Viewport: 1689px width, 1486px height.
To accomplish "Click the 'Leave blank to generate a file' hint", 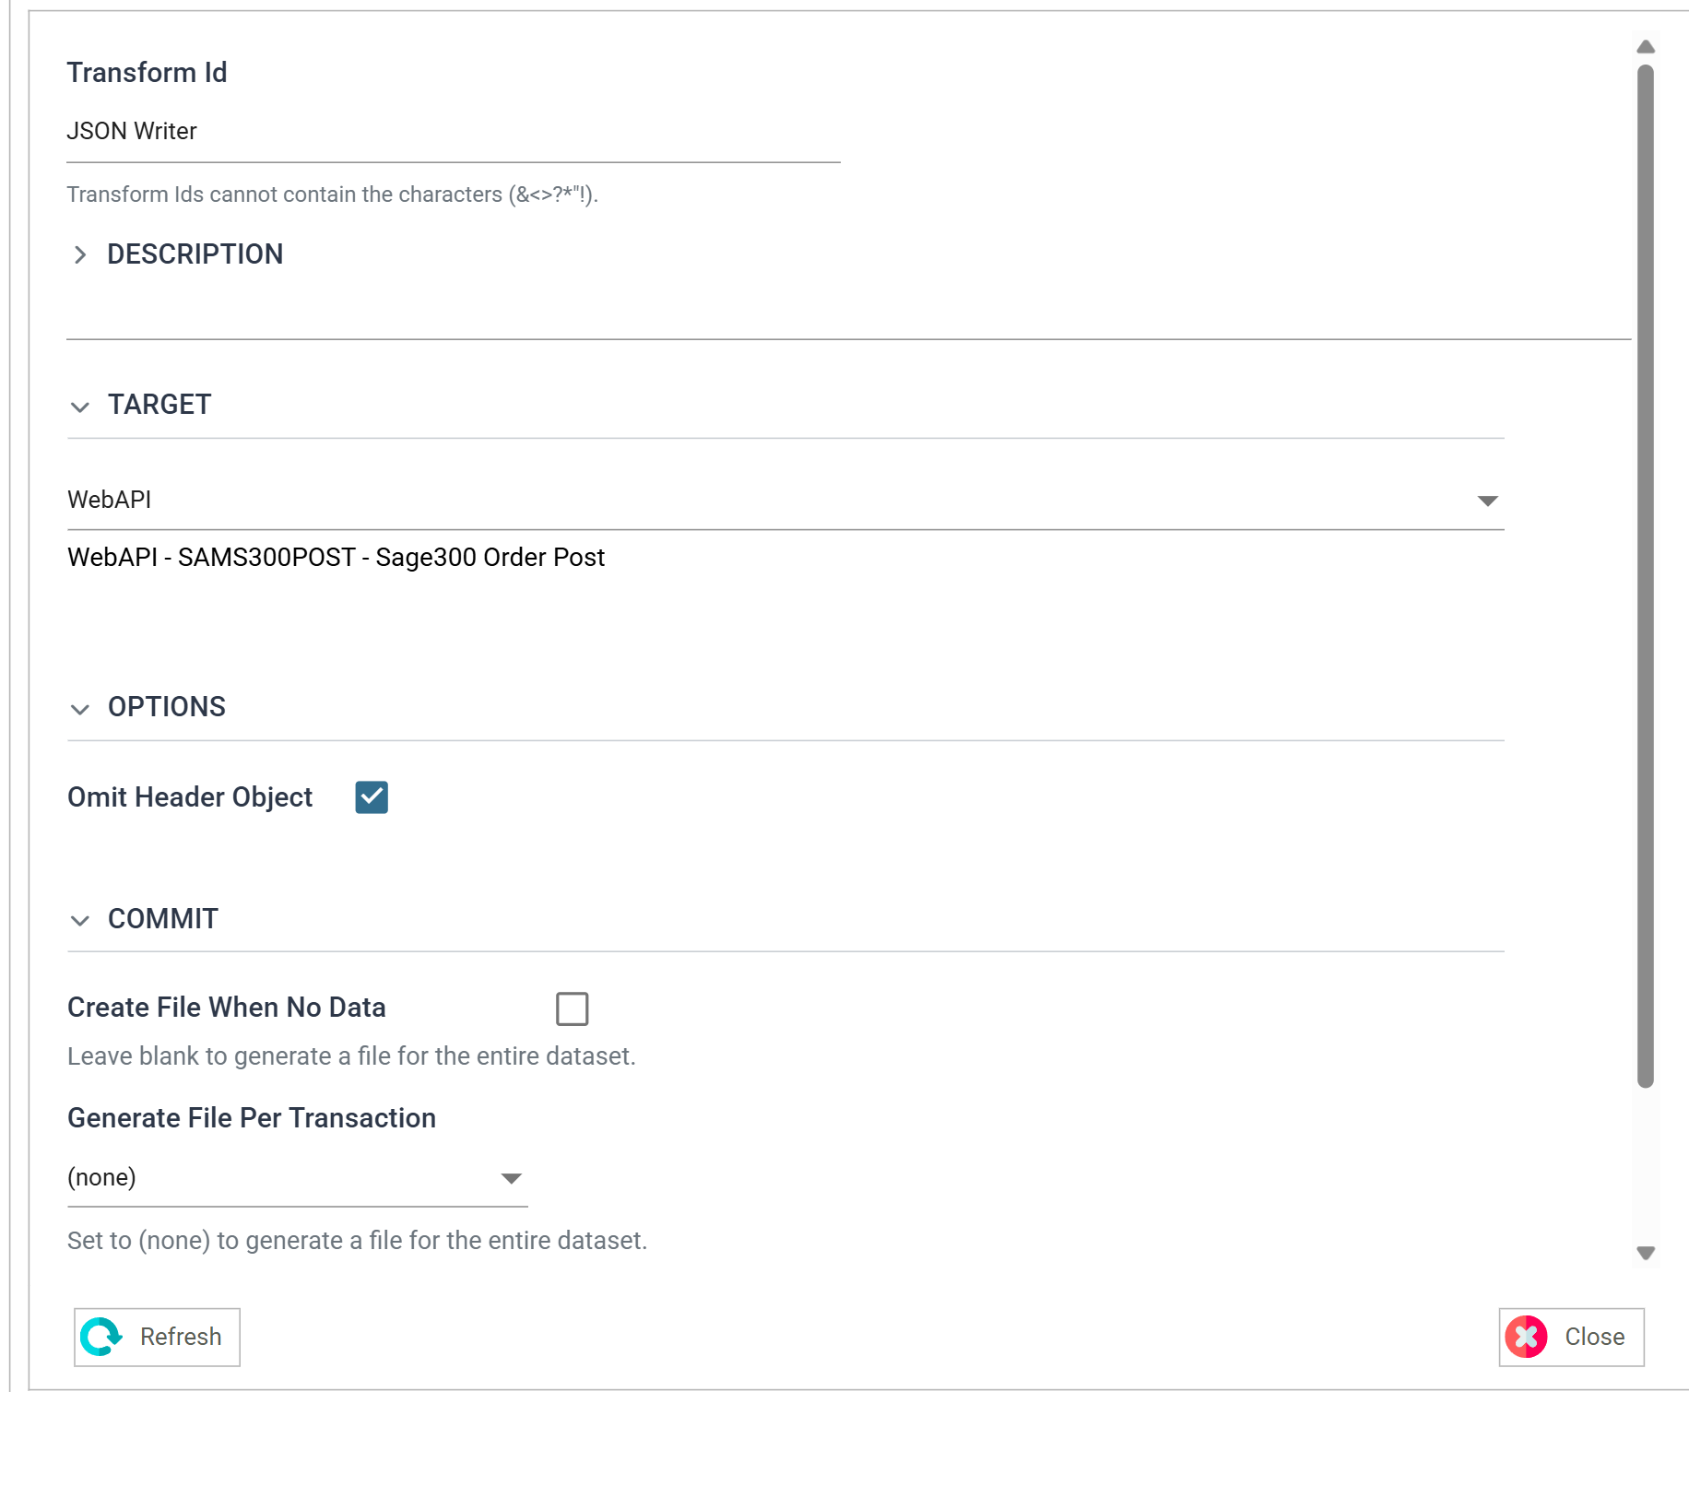I will click(x=351, y=1056).
